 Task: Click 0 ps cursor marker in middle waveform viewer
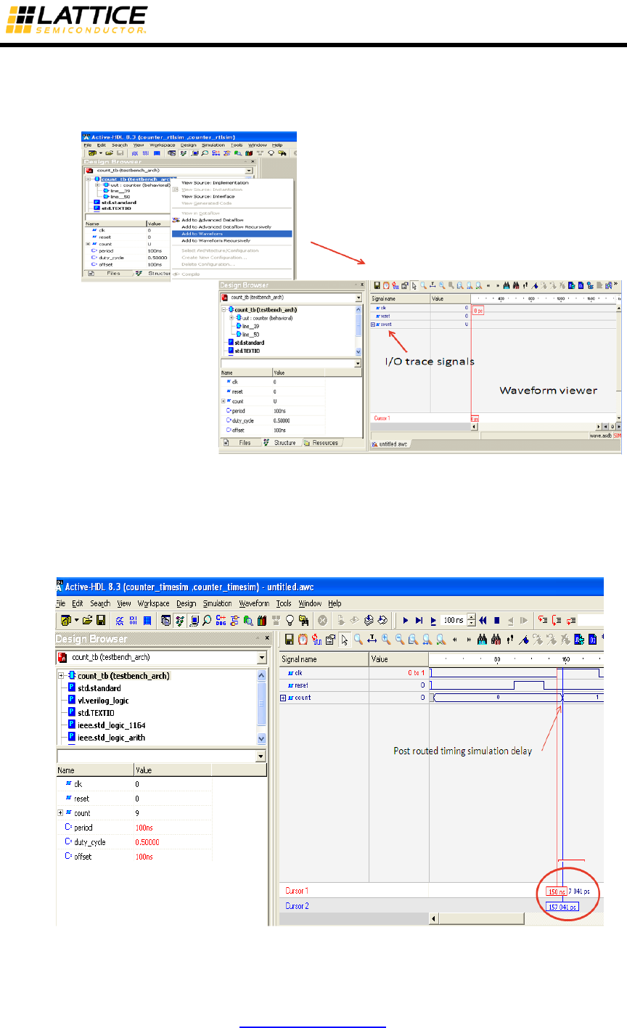pos(478,310)
